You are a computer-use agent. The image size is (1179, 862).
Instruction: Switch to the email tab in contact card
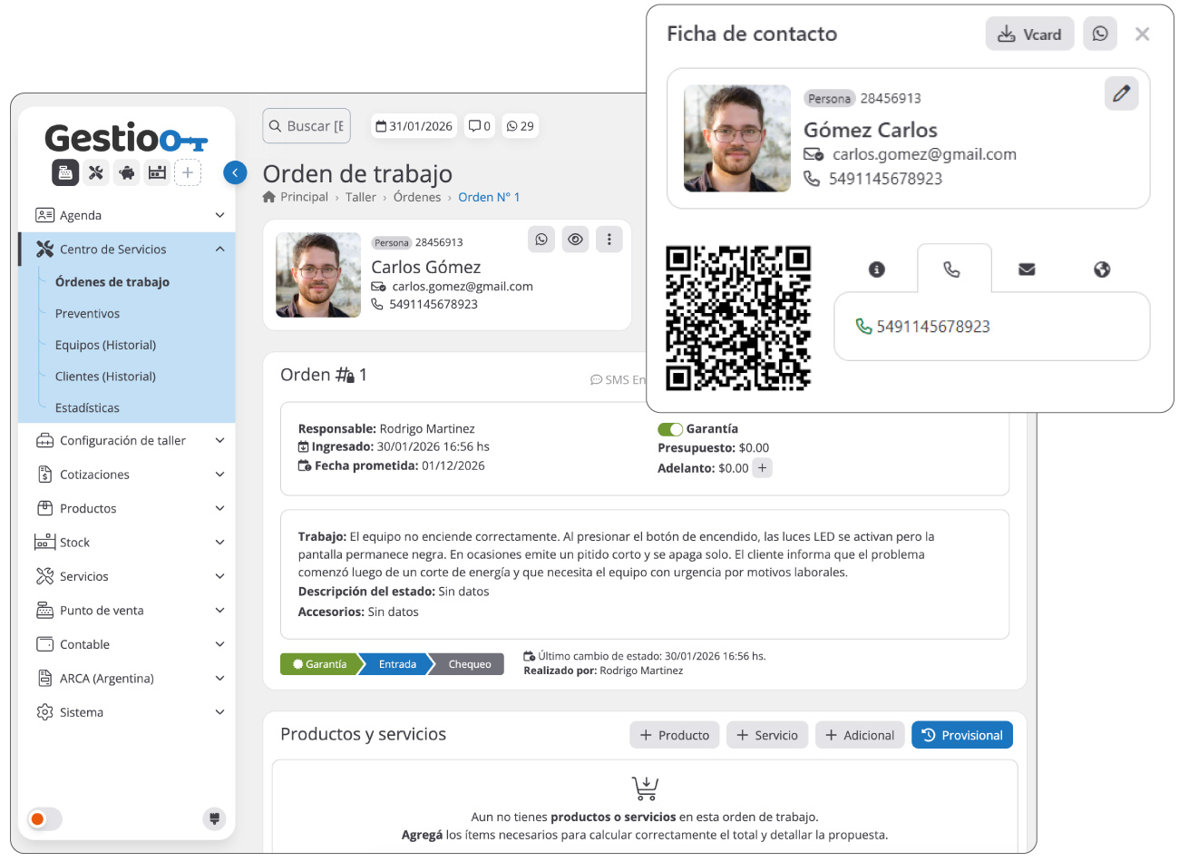click(x=1027, y=269)
